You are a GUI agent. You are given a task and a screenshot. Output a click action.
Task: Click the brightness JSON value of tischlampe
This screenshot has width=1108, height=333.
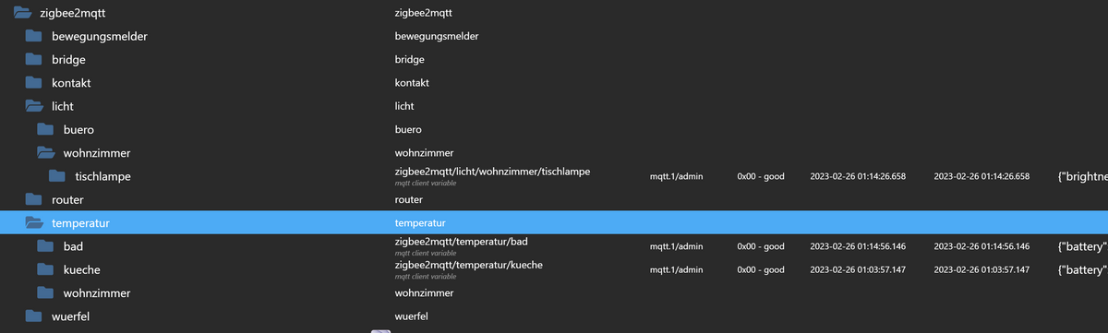coord(1081,176)
